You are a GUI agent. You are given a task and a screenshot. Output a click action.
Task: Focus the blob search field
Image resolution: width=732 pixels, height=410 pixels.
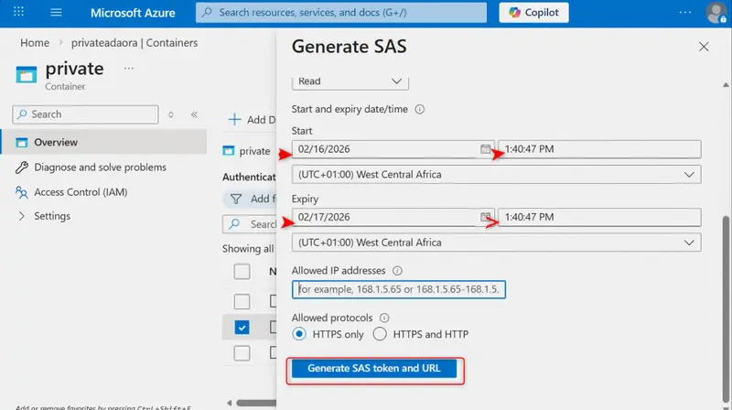[249, 224]
